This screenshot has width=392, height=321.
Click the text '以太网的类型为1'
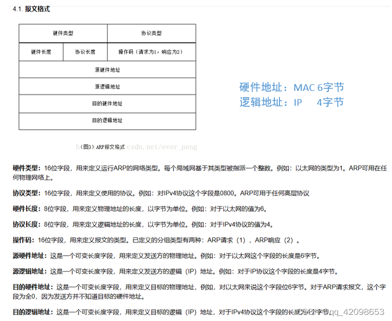(x=319, y=168)
